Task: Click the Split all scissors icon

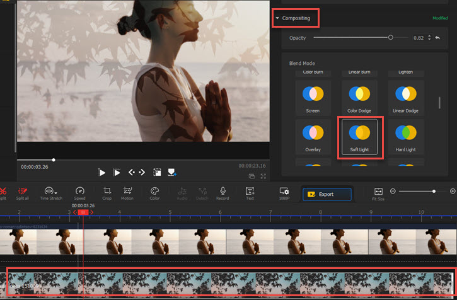Action: [x=23, y=191]
